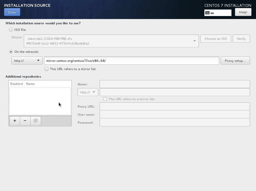This screenshot has height=191, width=256.
Task: Click the User name input field
Action: click(175, 114)
